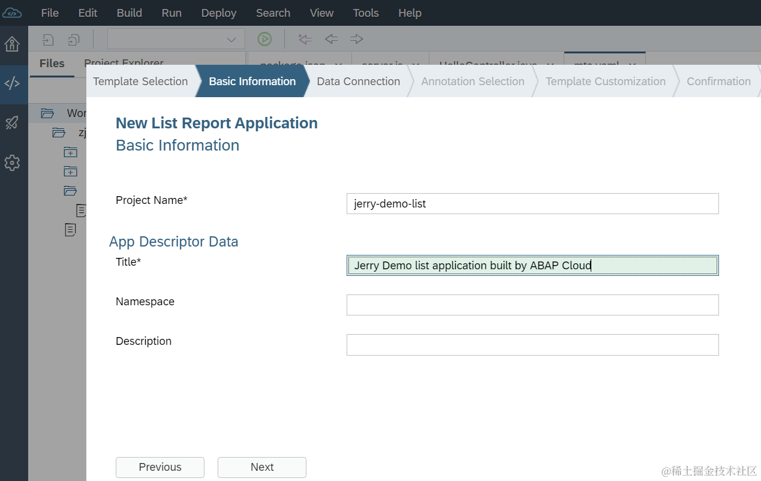Collapse the Workspace folder in tree

click(x=47, y=113)
